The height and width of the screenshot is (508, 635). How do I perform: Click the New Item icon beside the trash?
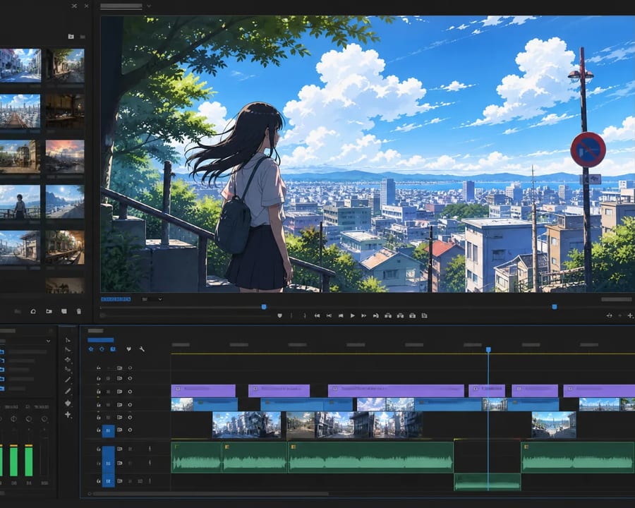(x=64, y=311)
